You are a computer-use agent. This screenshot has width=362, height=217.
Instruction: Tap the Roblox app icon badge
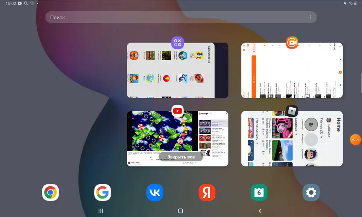292,111
